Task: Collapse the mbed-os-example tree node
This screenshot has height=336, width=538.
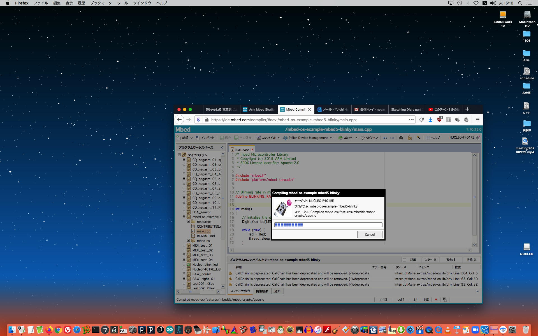Action: (184, 217)
